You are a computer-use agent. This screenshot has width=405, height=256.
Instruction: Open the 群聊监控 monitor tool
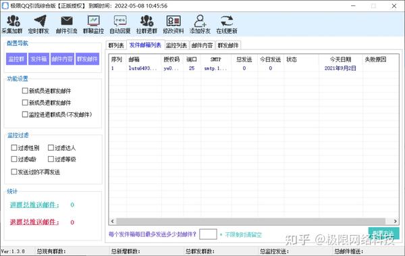click(93, 24)
